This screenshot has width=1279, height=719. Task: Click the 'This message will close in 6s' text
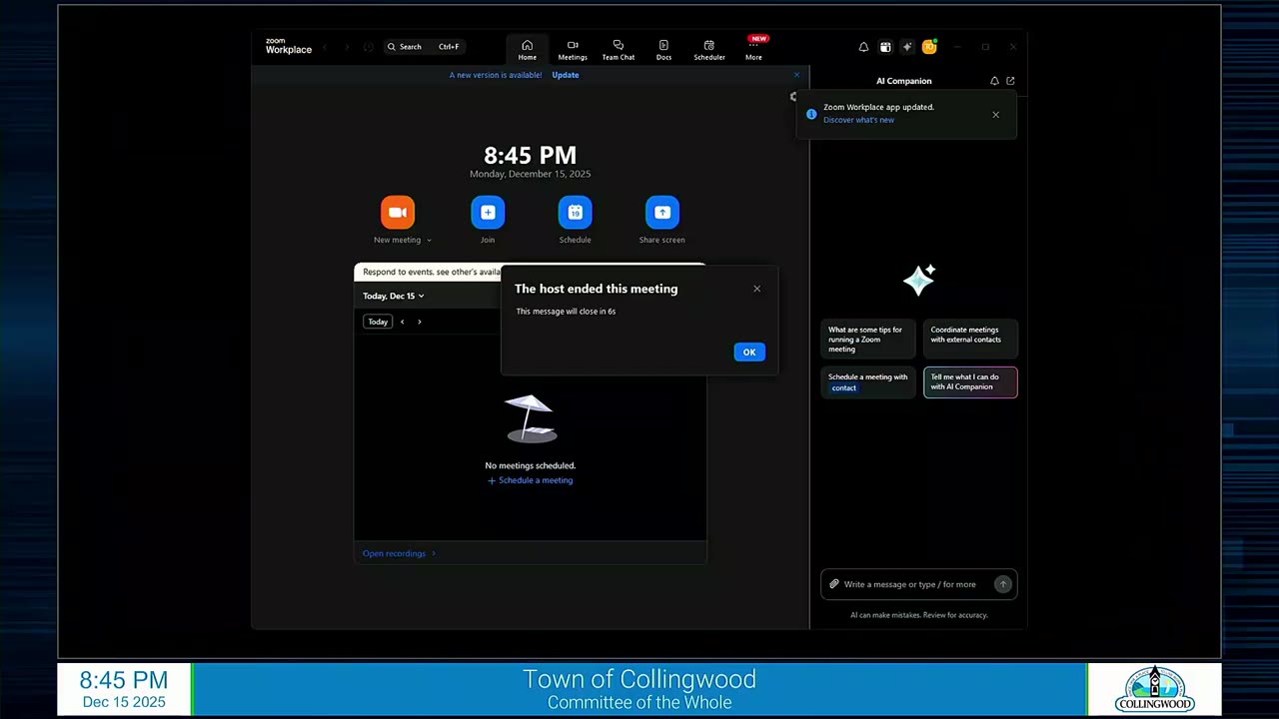click(566, 312)
